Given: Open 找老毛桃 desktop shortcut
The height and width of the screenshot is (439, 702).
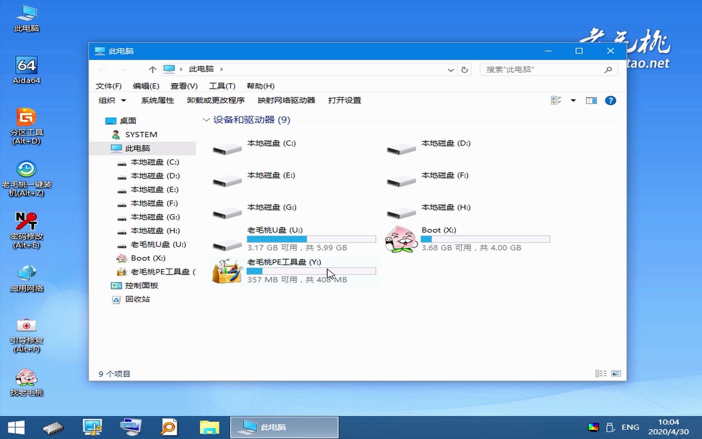Looking at the screenshot, I should pos(26,383).
